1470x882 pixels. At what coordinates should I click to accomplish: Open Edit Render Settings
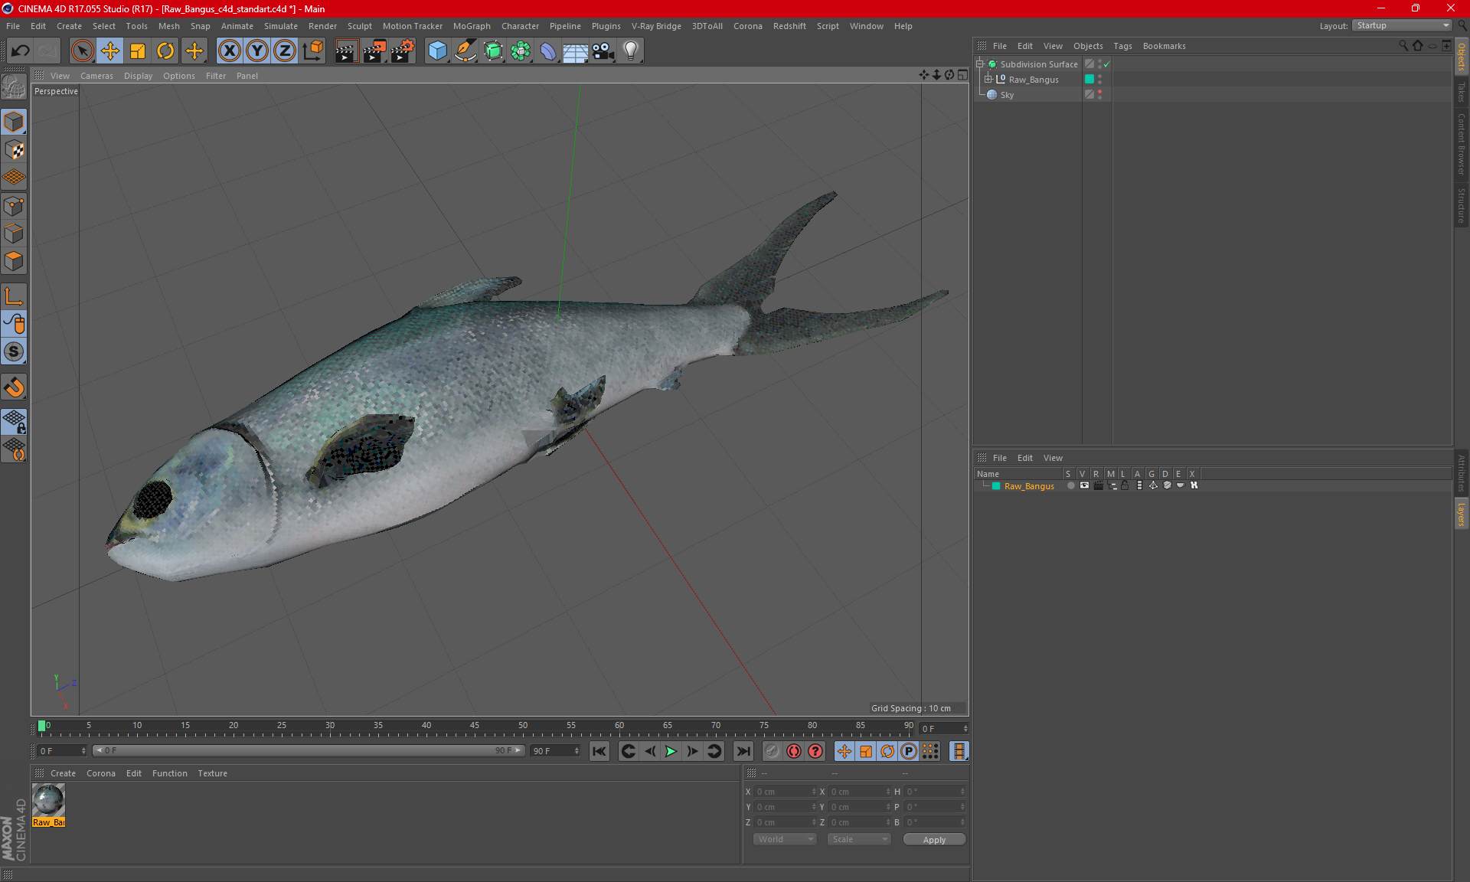[x=402, y=51]
